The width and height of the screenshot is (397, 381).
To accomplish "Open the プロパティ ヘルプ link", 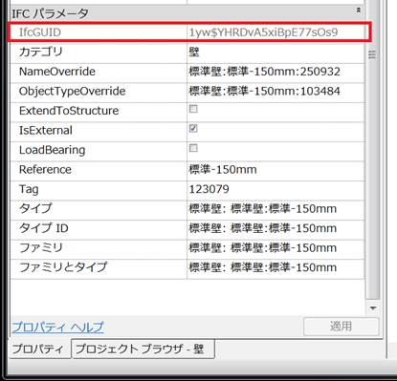I will pos(57,327).
